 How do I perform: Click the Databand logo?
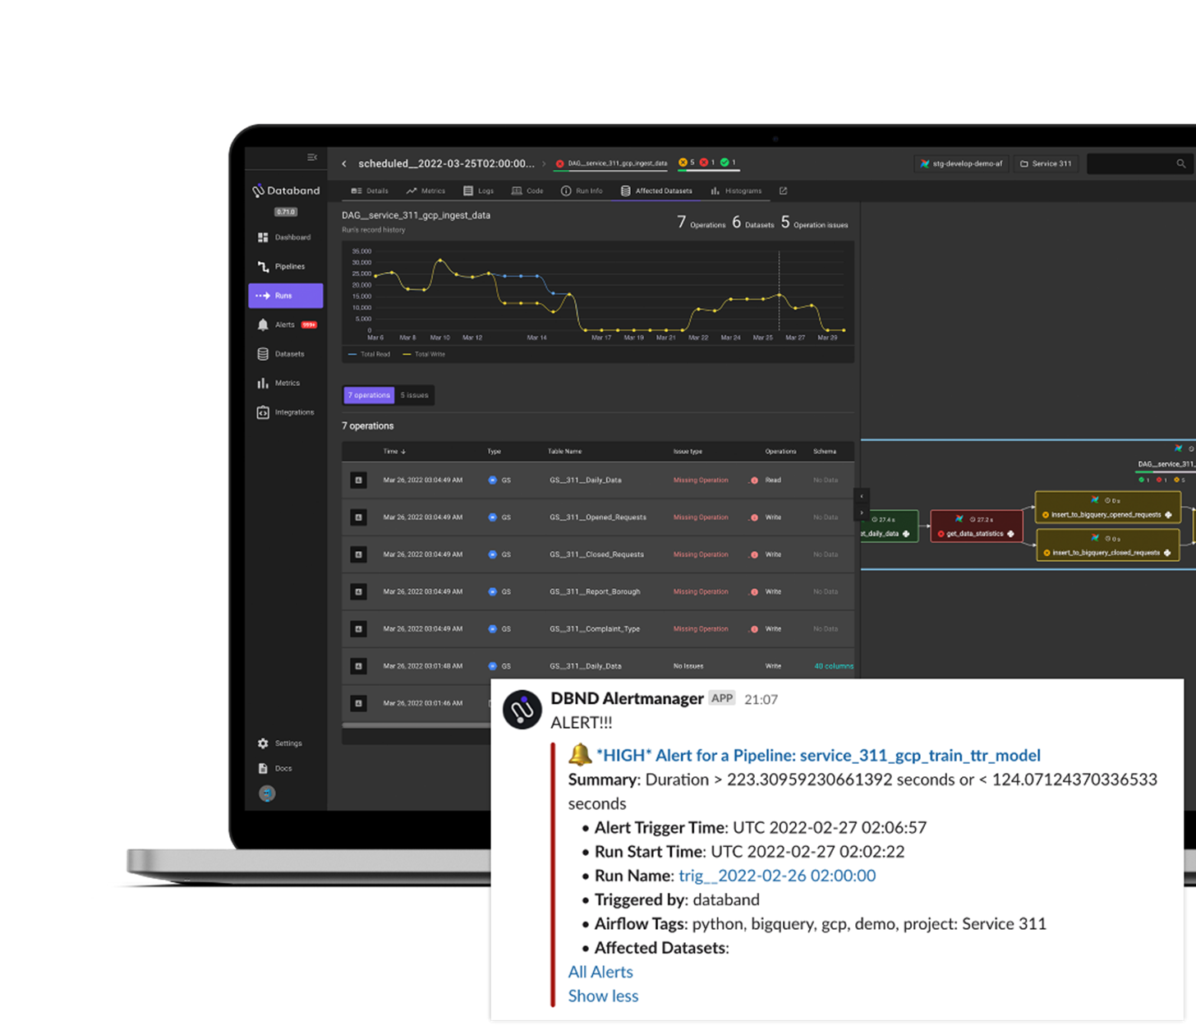click(x=286, y=191)
